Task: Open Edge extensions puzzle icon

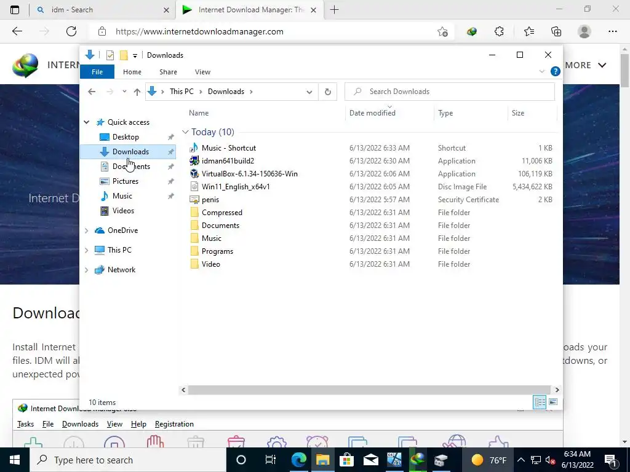Action: (x=499, y=32)
